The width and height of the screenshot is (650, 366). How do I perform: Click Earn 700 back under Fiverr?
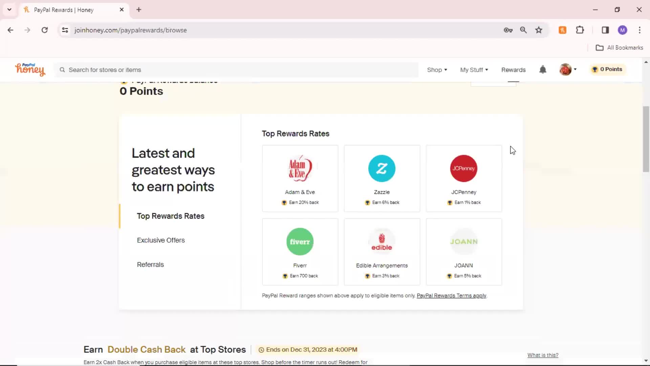[300, 276]
